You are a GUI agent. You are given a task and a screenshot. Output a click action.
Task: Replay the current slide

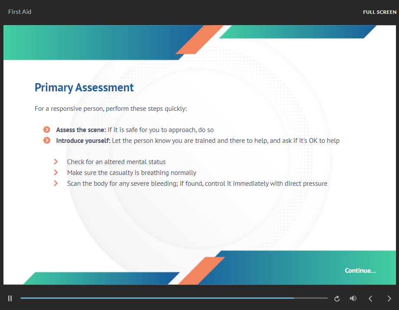click(x=337, y=298)
